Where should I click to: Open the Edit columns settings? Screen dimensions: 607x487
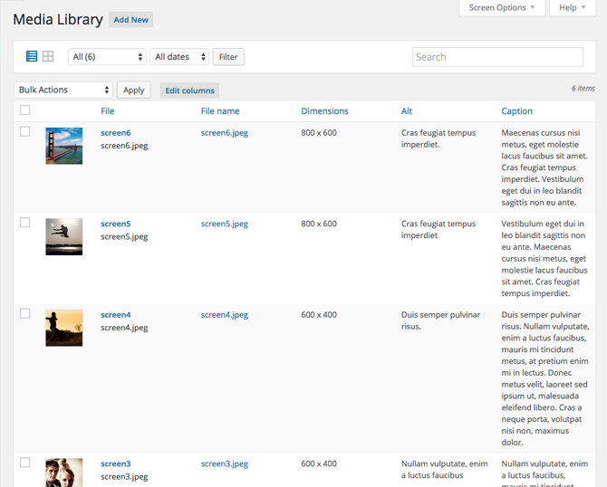(189, 91)
